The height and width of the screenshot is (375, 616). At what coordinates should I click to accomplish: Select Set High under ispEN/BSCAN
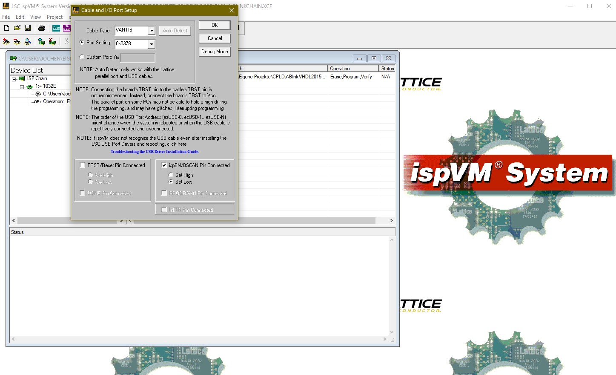pos(171,175)
